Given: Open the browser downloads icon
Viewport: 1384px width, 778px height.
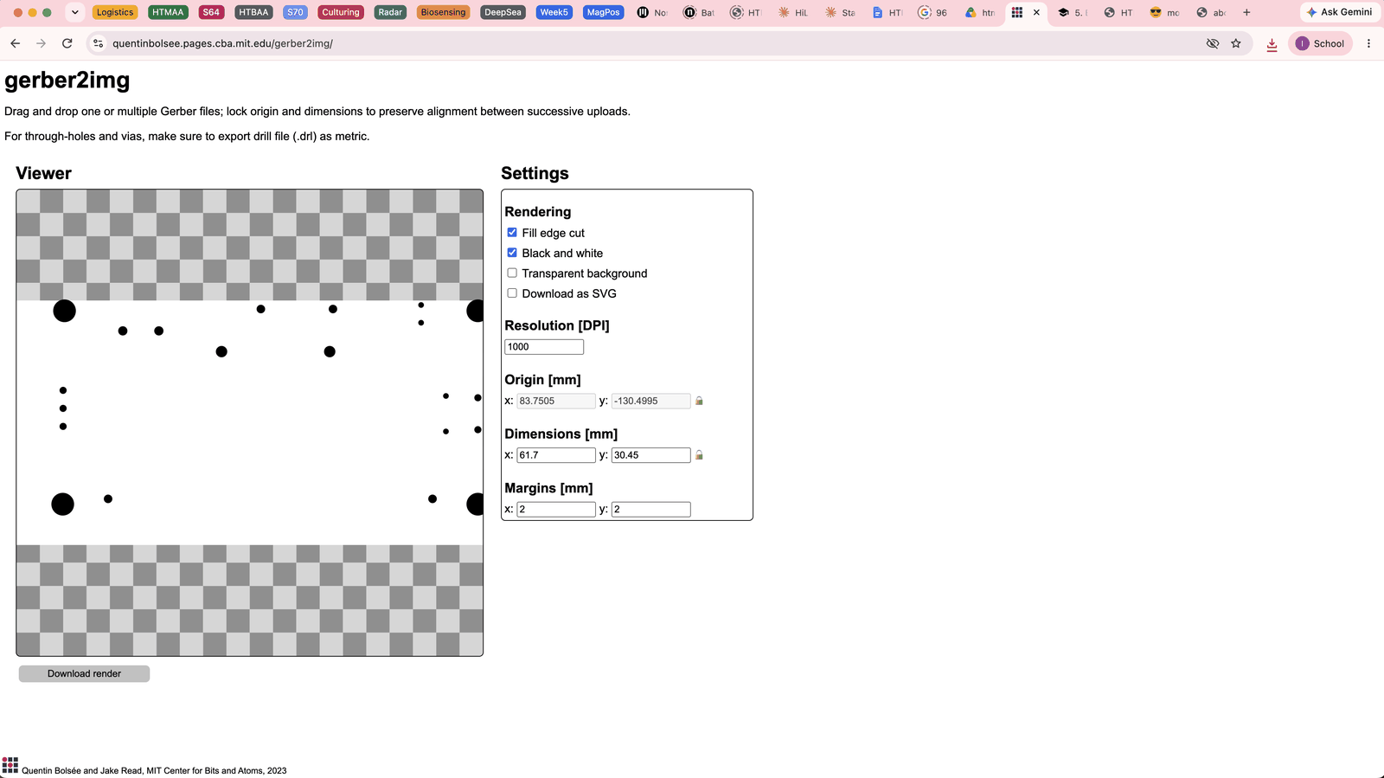Looking at the screenshot, I should click(1272, 44).
